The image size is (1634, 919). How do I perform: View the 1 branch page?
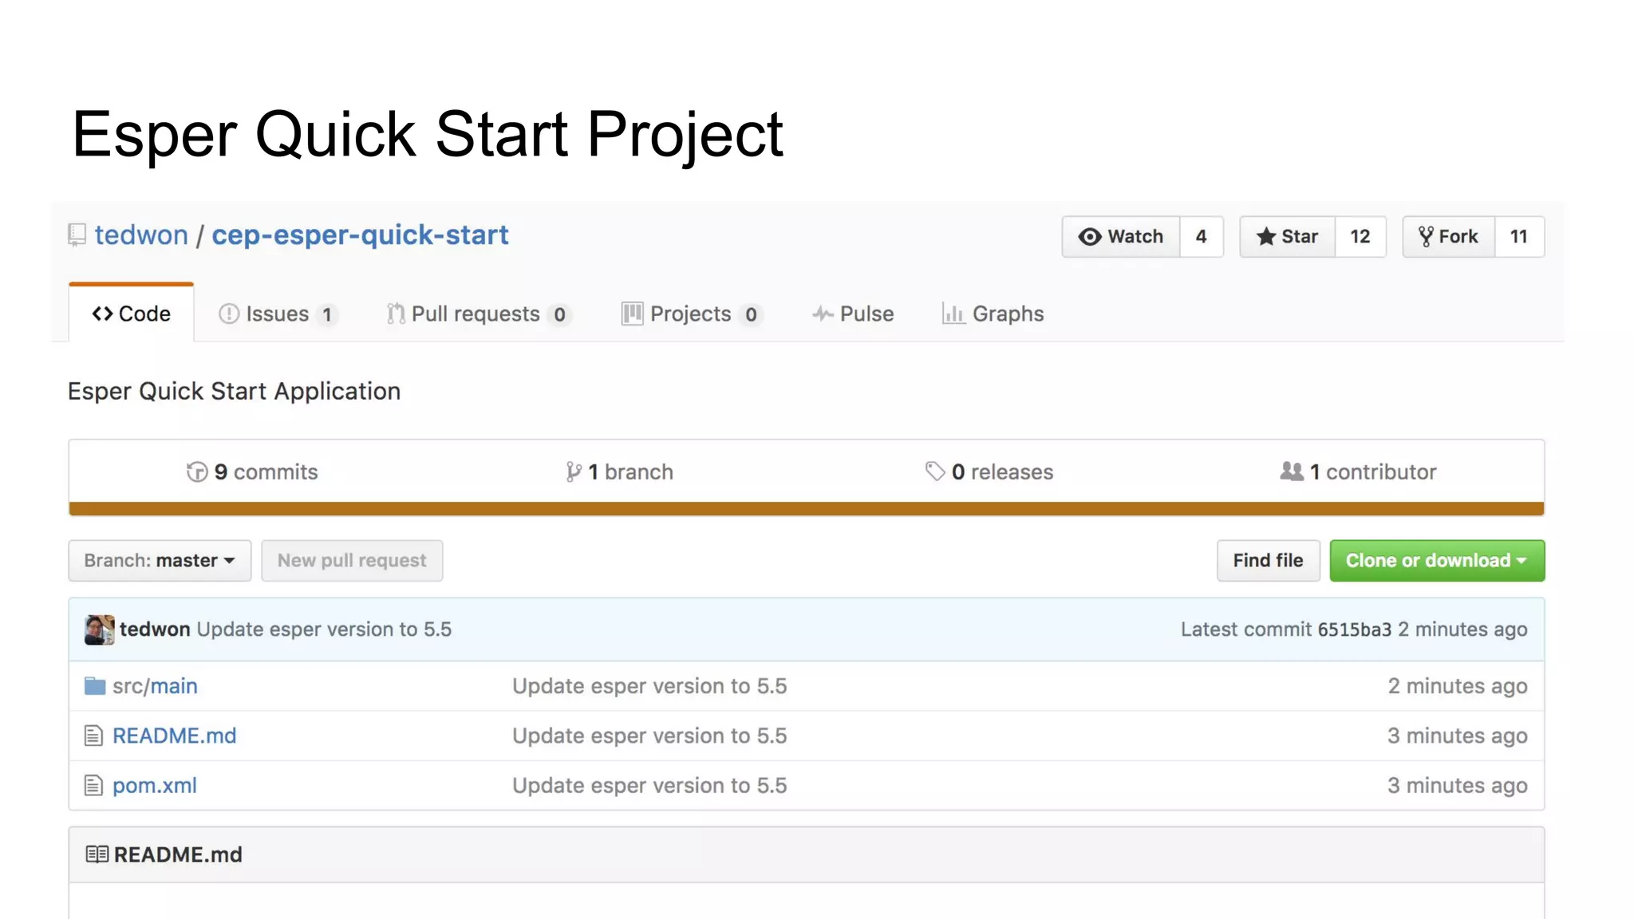pos(619,472)
